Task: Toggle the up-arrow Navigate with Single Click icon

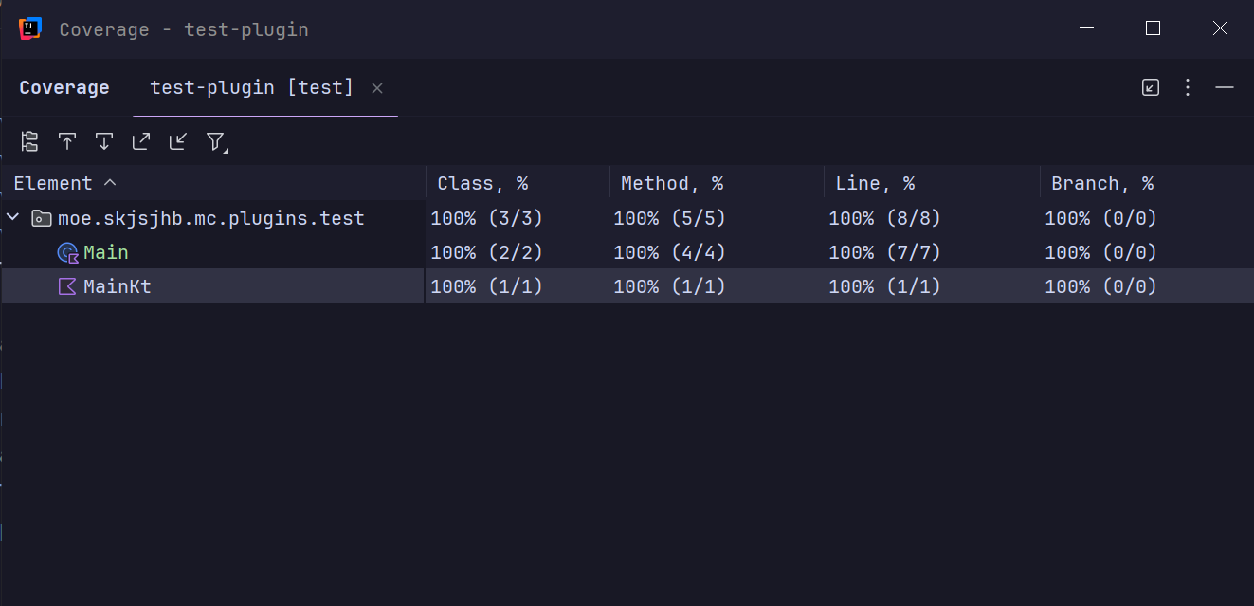Action: (x=67, y=141)
